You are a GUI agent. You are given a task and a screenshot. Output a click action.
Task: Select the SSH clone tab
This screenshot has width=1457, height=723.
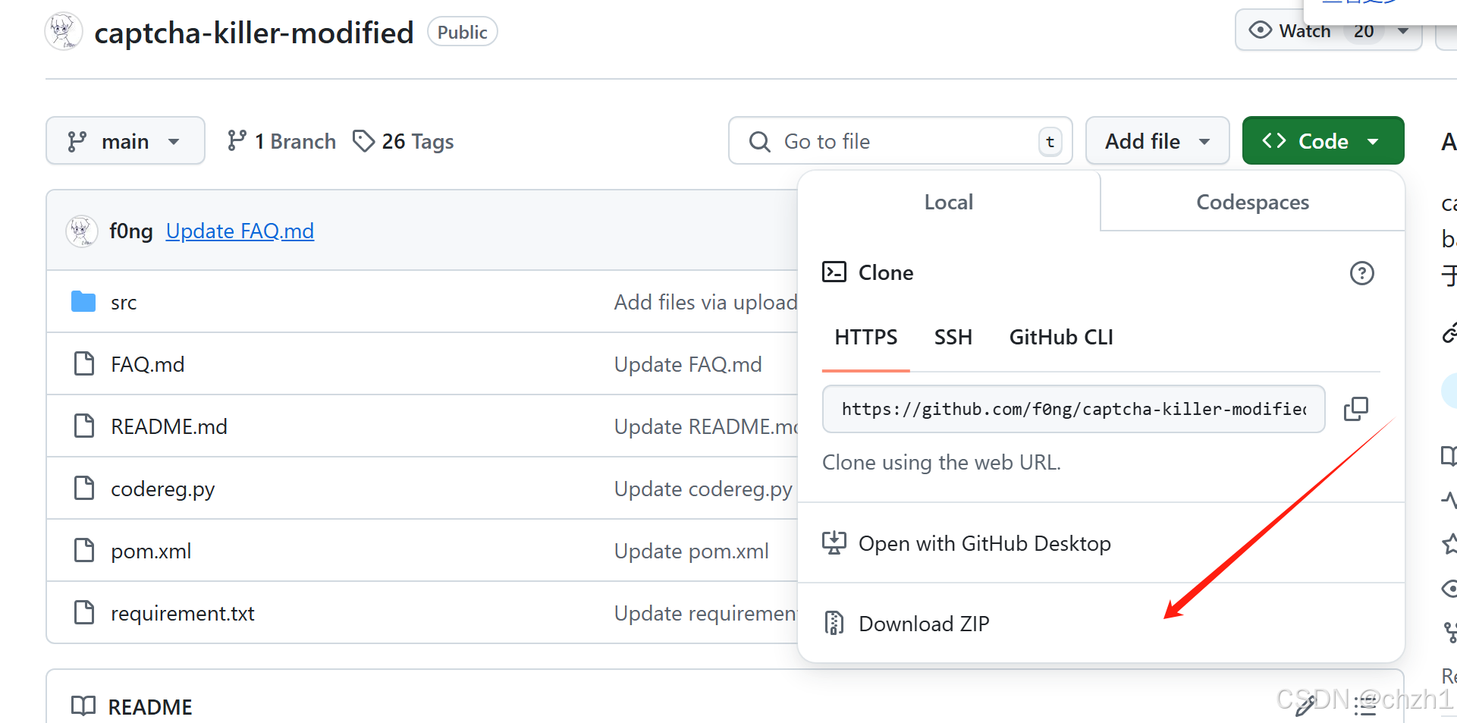click(953, 337)
